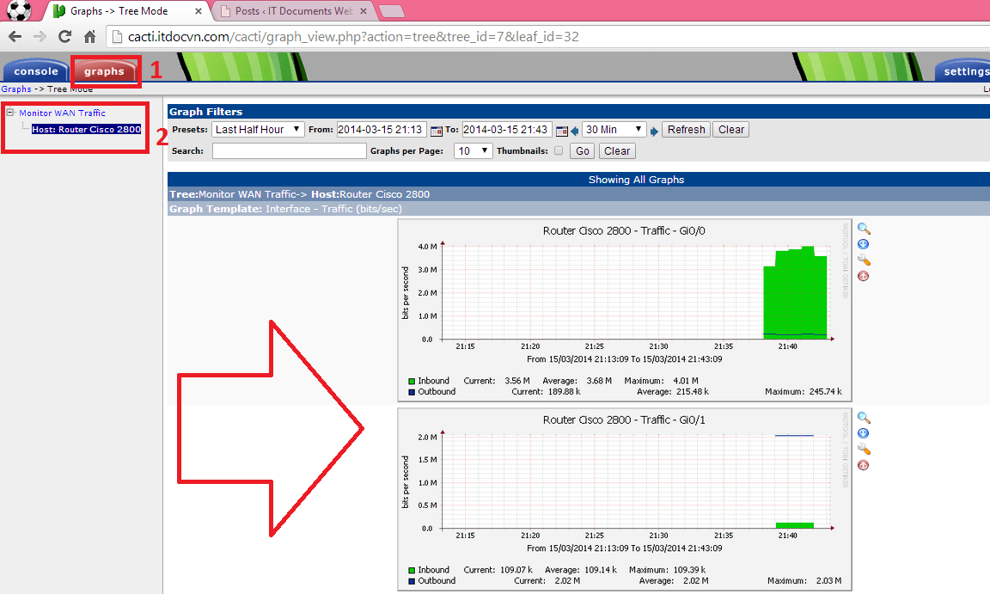Open the Presets dropdown showing Last Half Hour

pyautogui.click(x=258, y=130)
